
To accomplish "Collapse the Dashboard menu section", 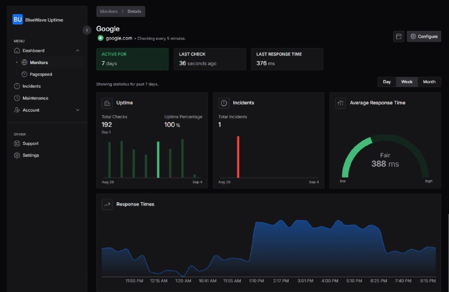I will pos(77,51).
